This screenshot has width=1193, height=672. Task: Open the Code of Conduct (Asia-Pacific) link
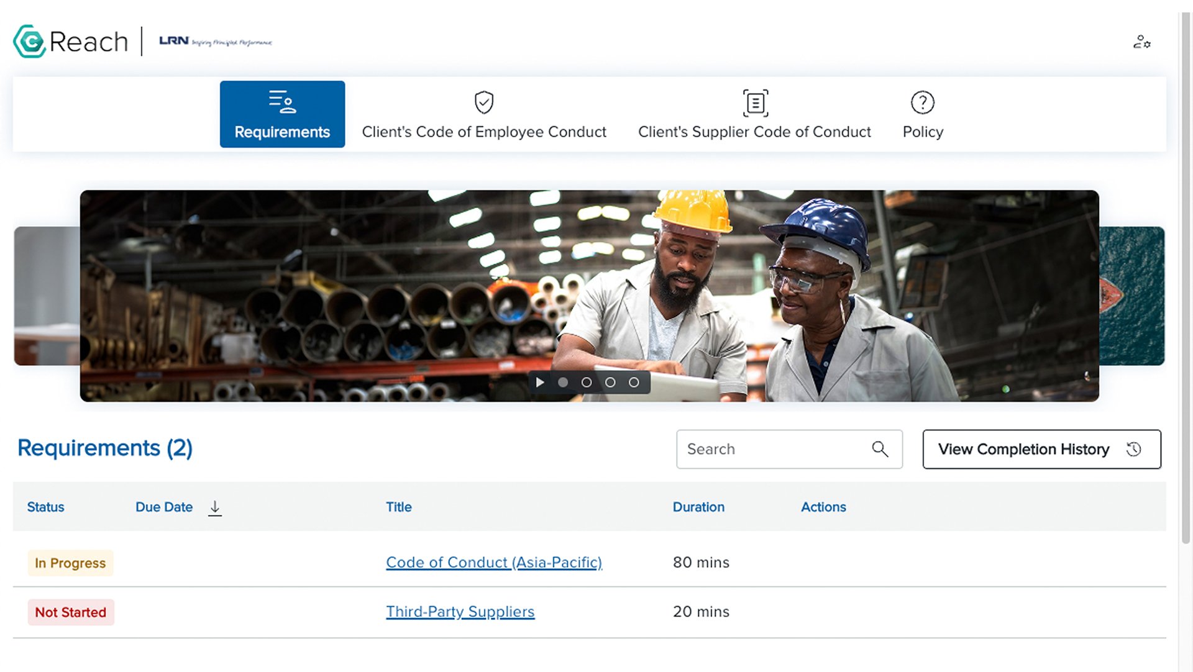pos(494,563)
